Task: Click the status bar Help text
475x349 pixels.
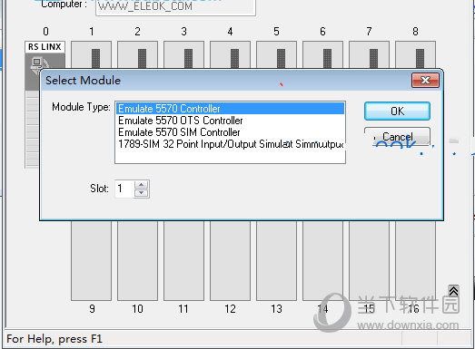Action: coord(54,339)
